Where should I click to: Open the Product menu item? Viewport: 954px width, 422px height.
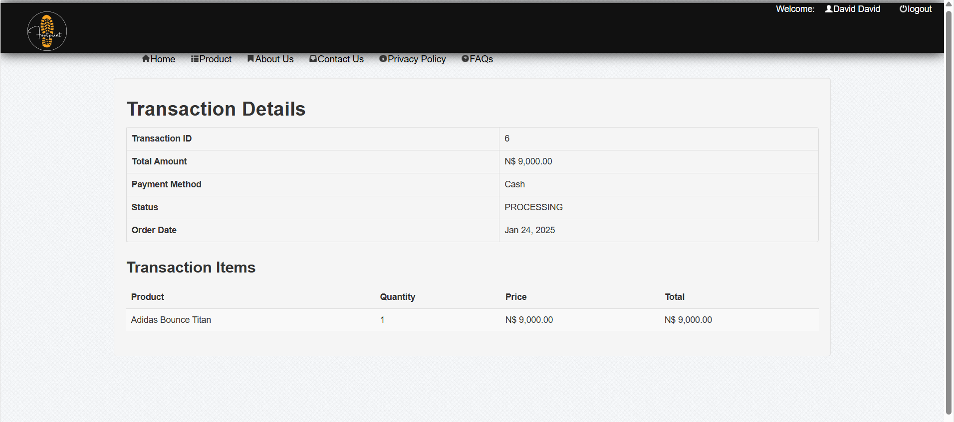pos(211,59)
